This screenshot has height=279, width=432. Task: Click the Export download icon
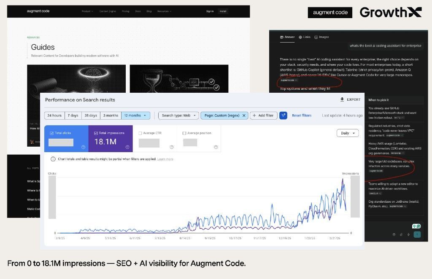(x=342, y=99)
